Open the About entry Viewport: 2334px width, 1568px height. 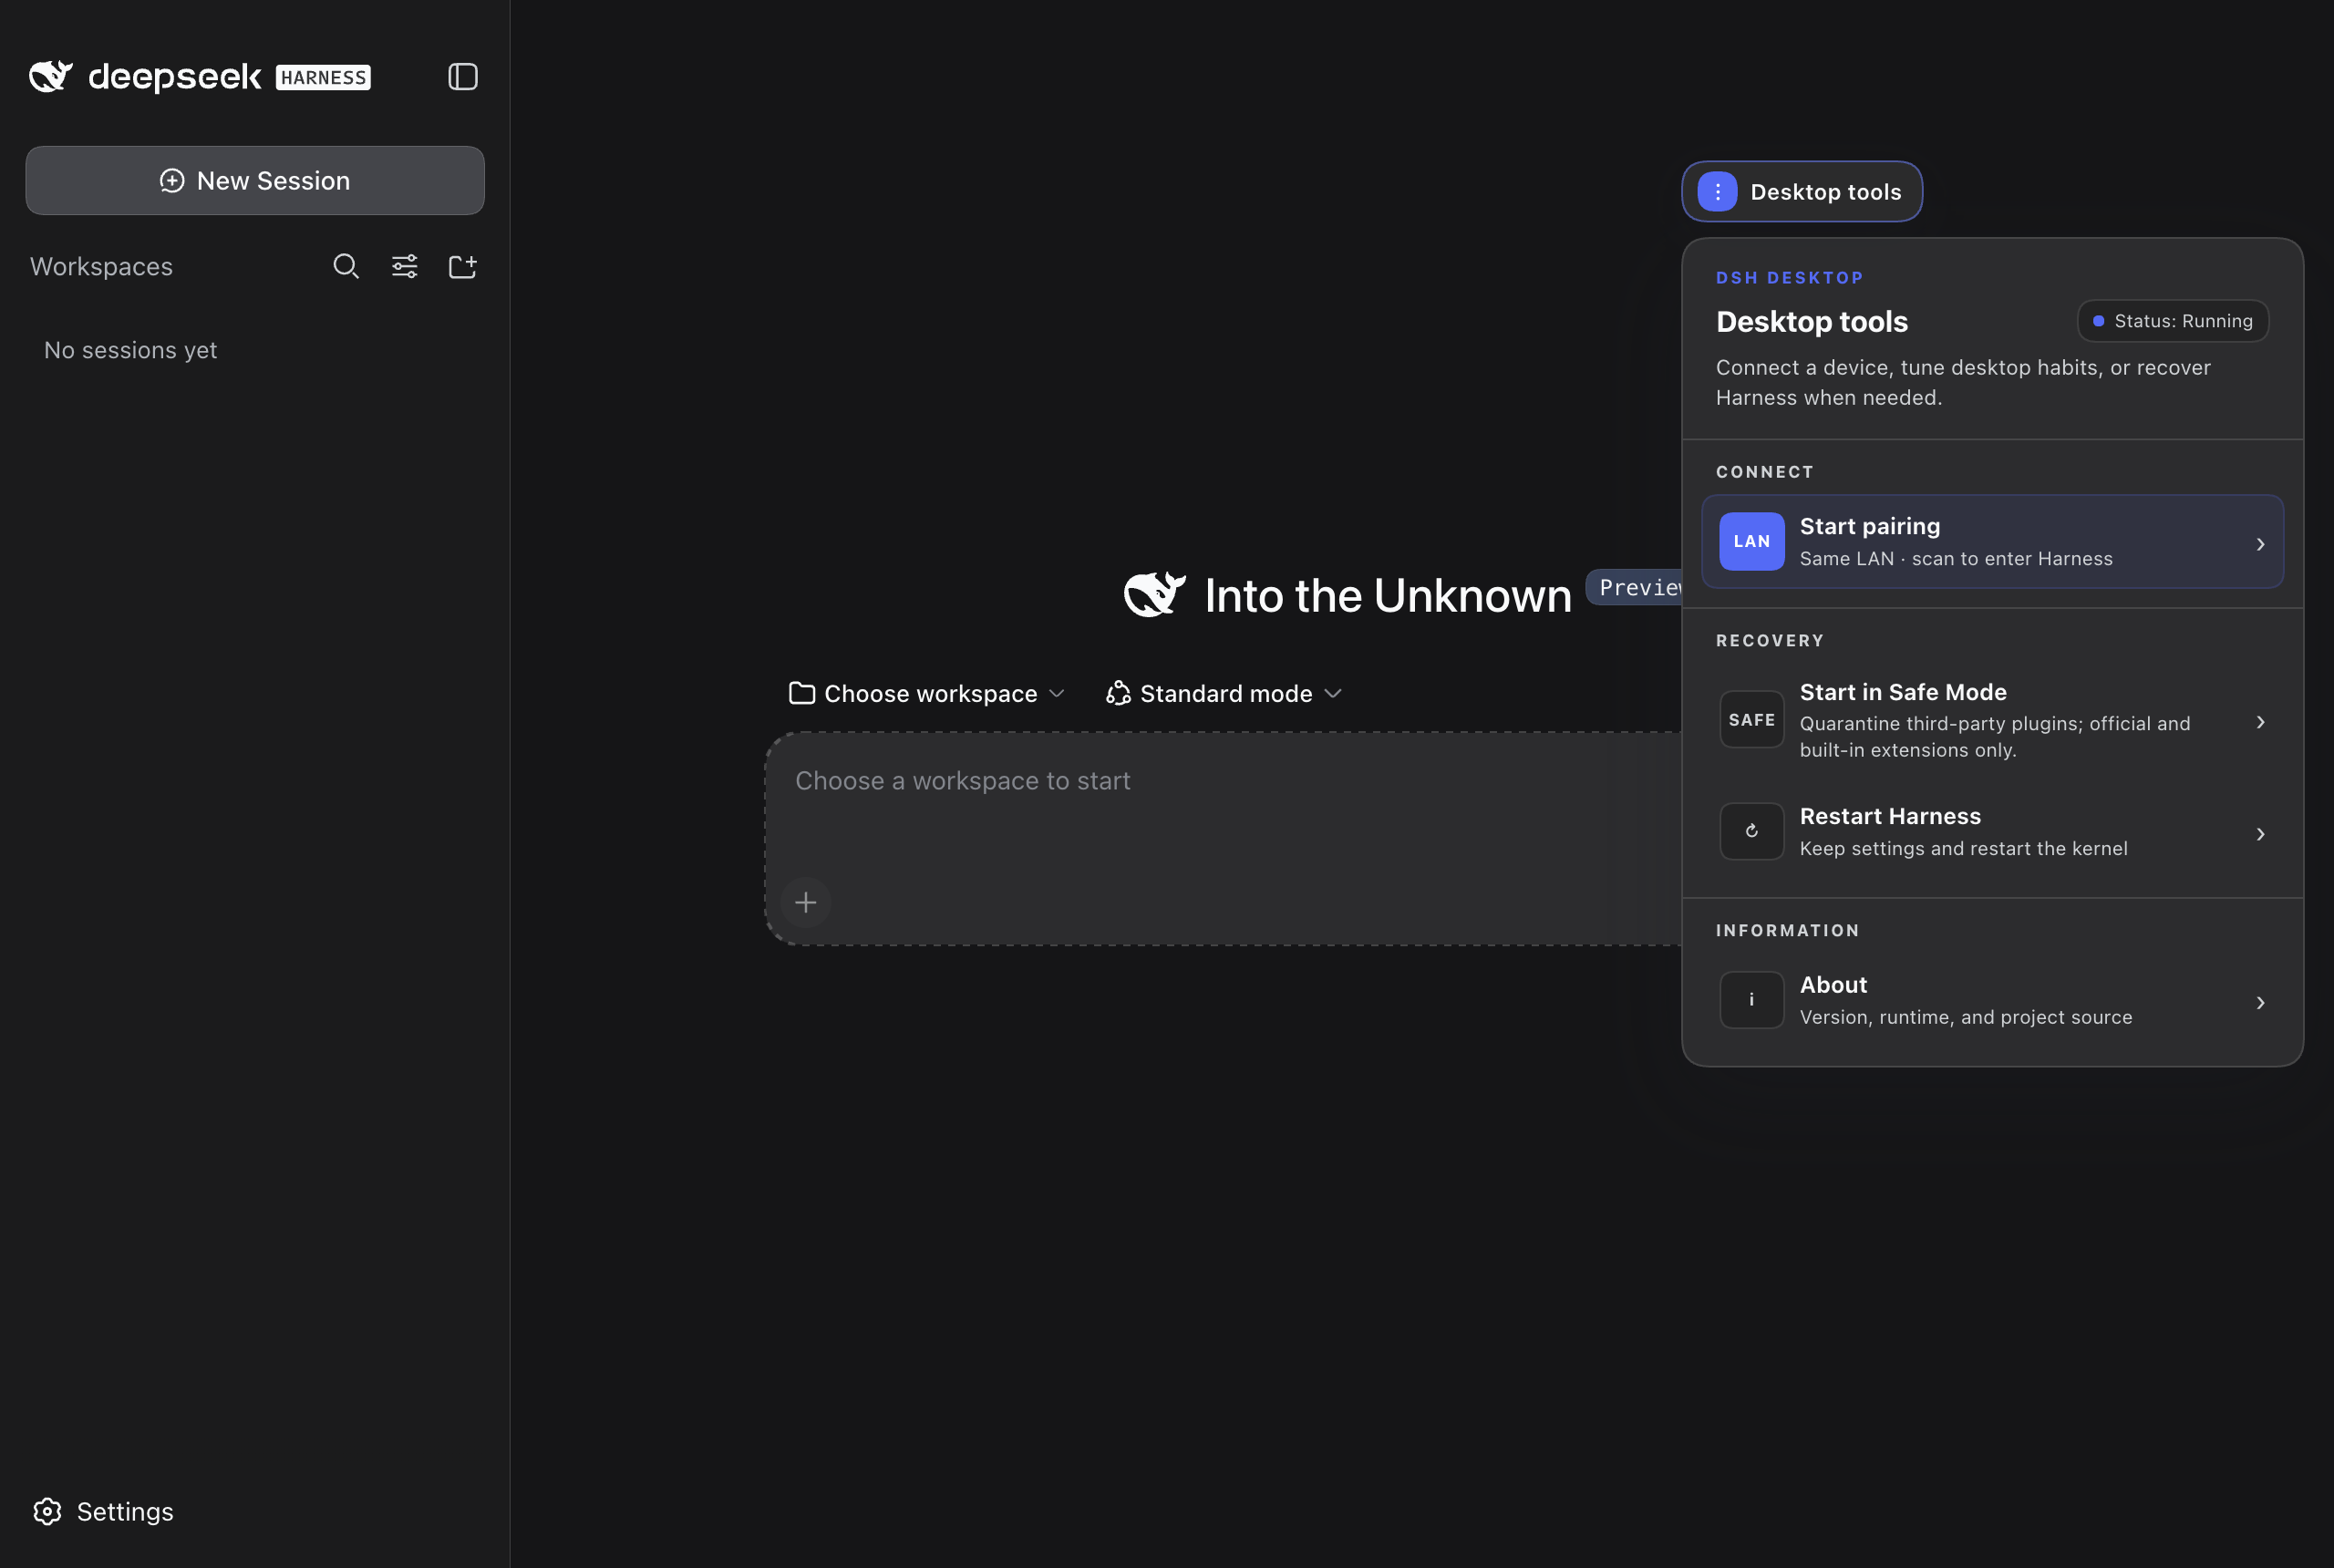[1992, 1000]
